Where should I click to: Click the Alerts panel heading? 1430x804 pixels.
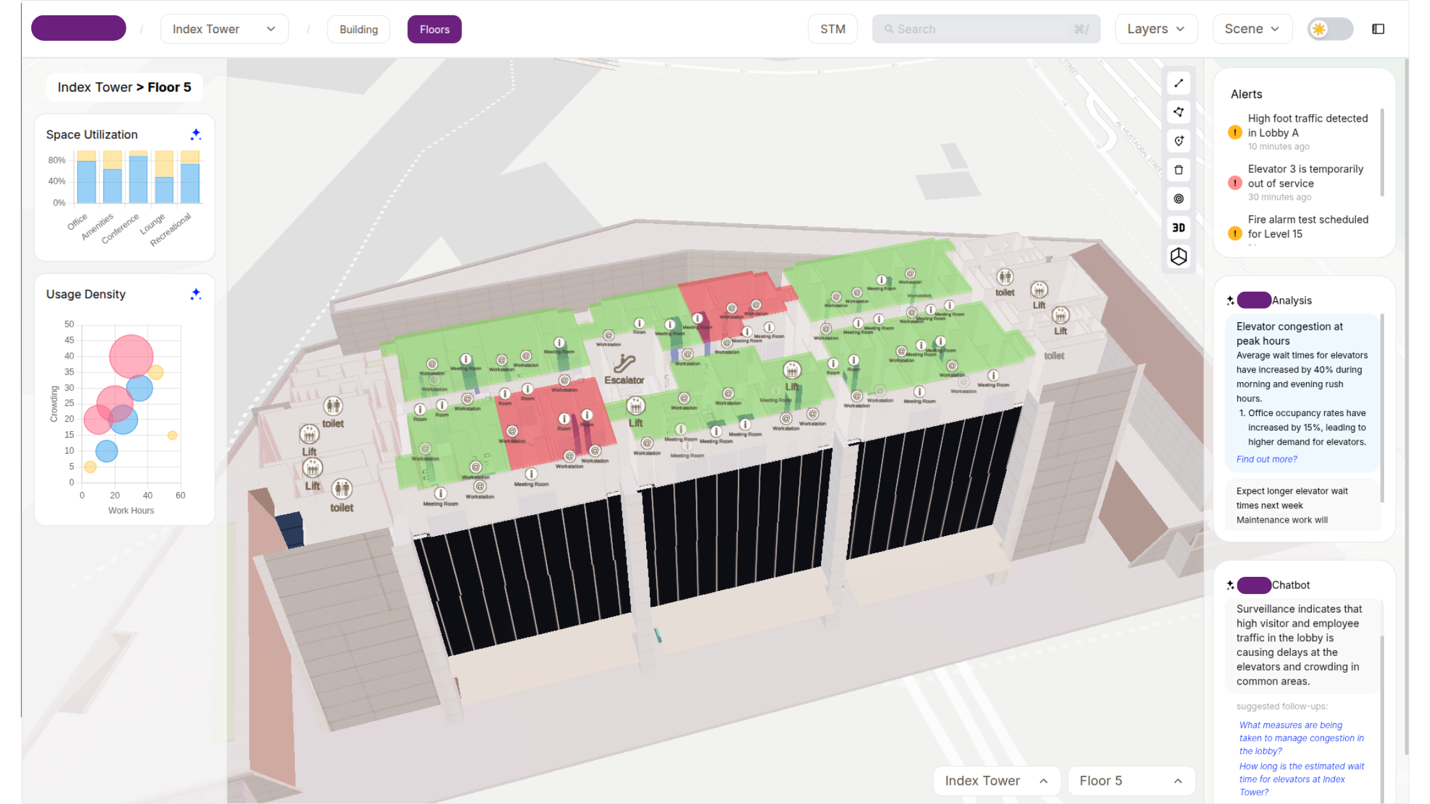pos(1246,94)
